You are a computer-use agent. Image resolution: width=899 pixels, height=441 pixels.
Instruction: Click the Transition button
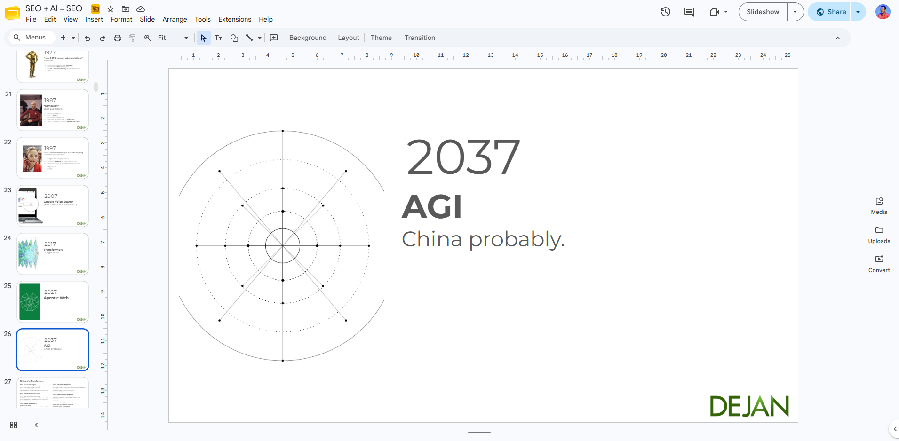tap(420, 38)
